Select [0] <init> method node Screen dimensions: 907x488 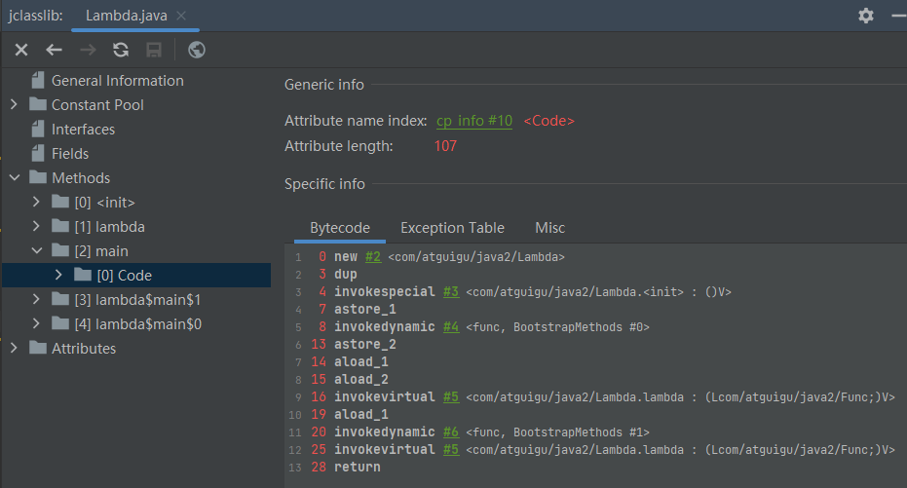pos(104,203)
